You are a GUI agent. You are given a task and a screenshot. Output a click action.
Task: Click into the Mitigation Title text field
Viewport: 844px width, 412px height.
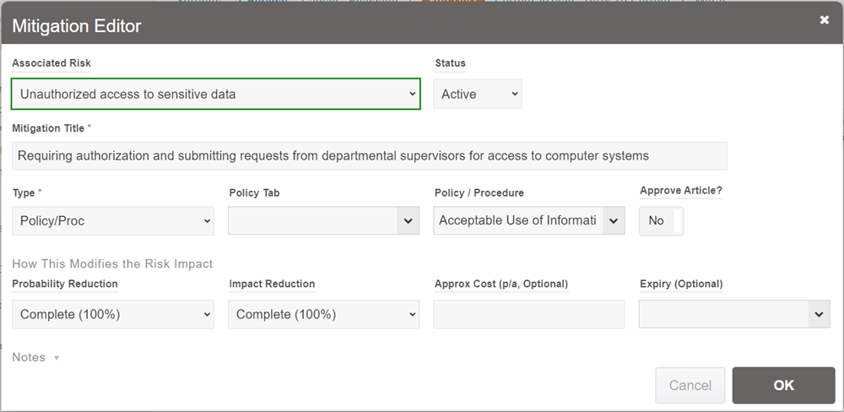(x=369, y=156)
